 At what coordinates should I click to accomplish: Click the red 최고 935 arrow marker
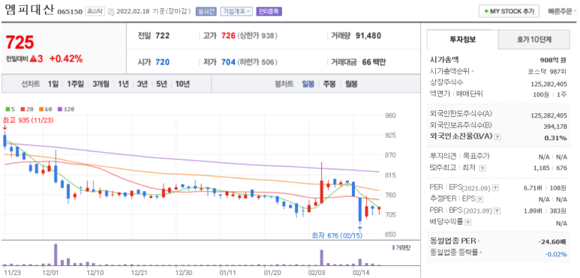tap(5, 127)
